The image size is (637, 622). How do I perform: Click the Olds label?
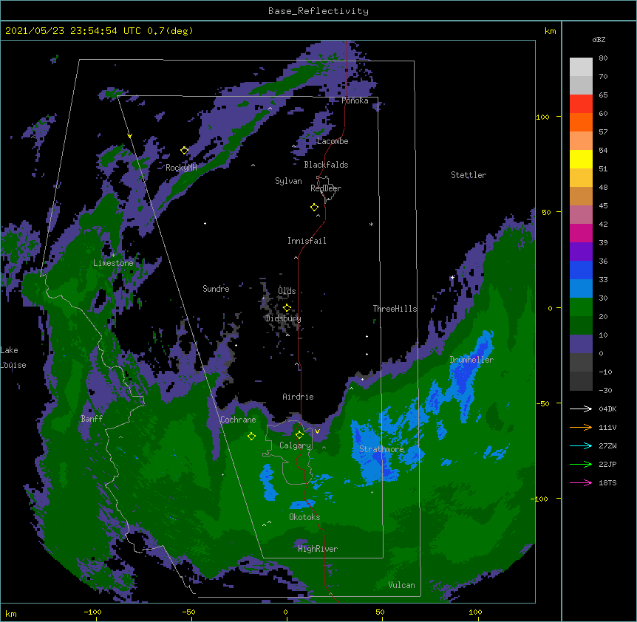click(x=287, y=291)
